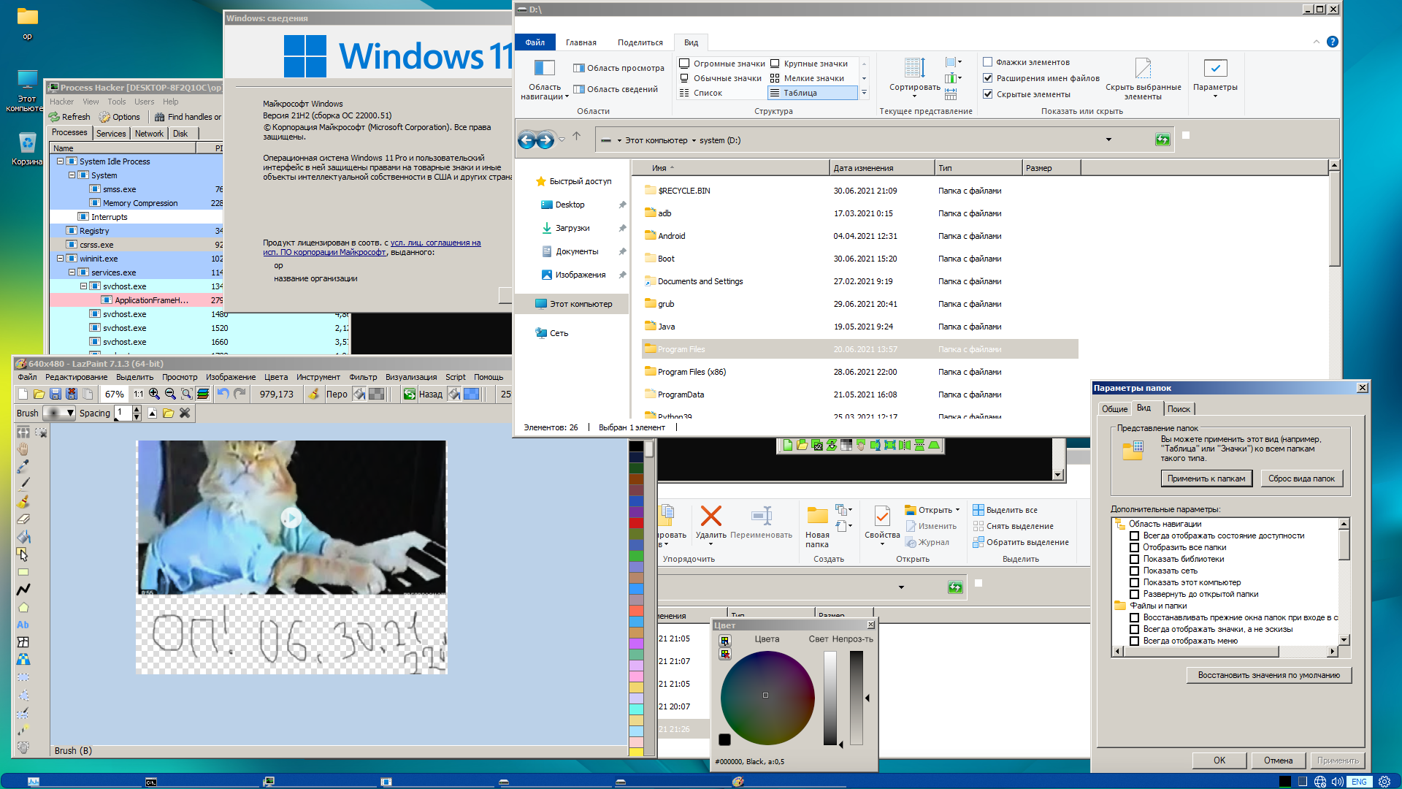The image size is (1402, 789).
Task: Toggle the layers stack icon in LazPaint toolbar
Action: click(x=203, y=394)
